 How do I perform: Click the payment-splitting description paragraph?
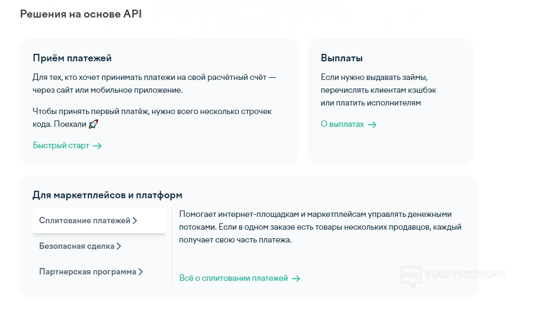319,227
